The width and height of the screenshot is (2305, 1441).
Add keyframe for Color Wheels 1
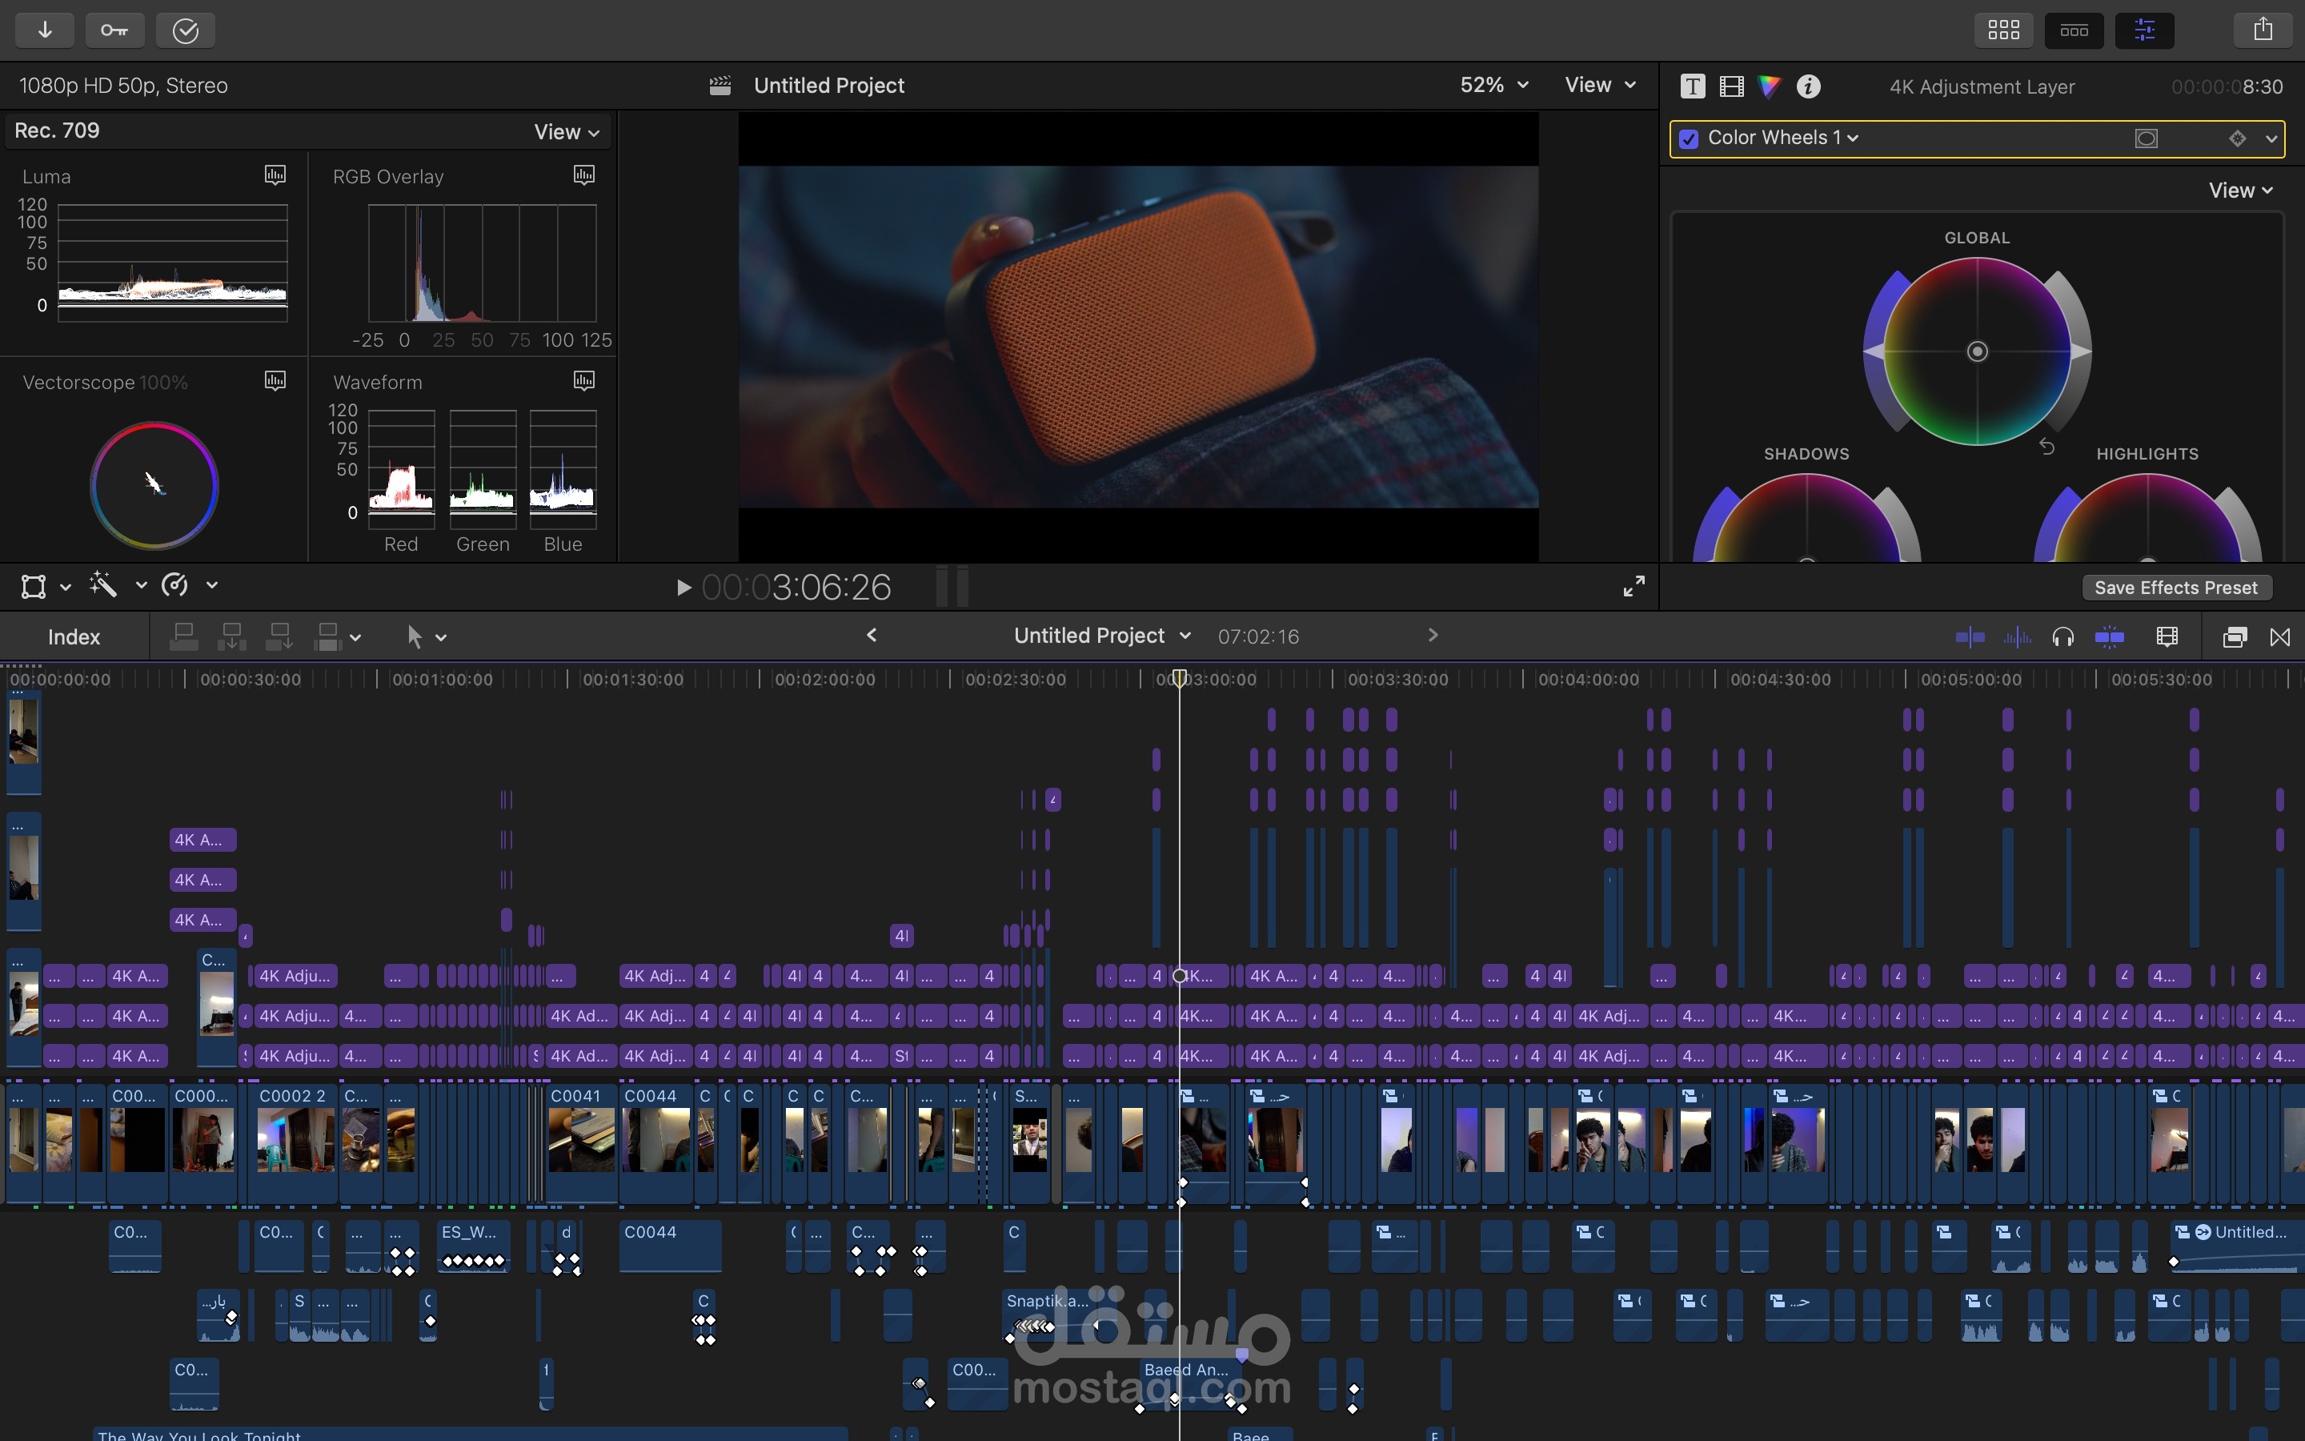pyautogui.click(x=2238, y=139)
